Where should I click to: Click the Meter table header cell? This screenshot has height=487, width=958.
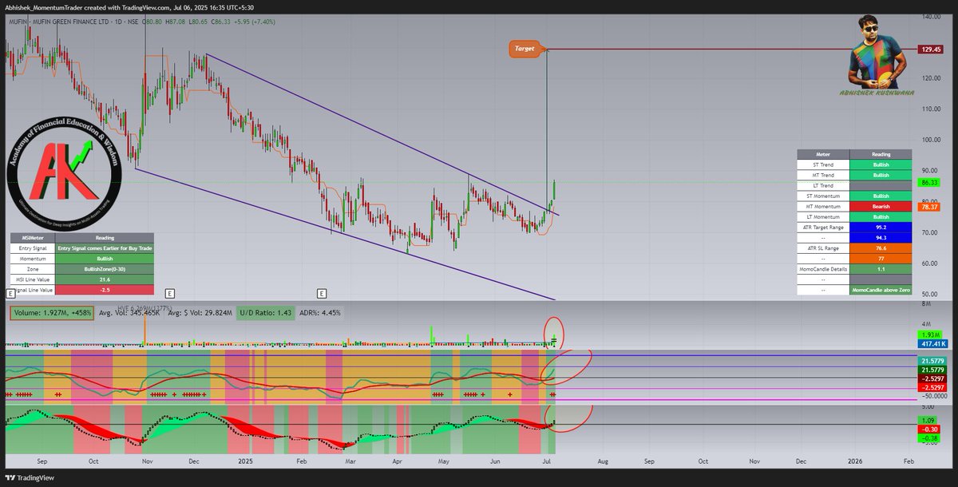point(822,154)
